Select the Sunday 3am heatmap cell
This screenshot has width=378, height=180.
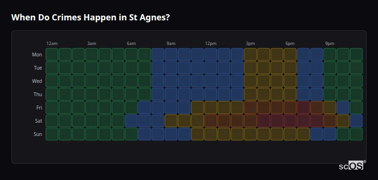pos(92,134)
